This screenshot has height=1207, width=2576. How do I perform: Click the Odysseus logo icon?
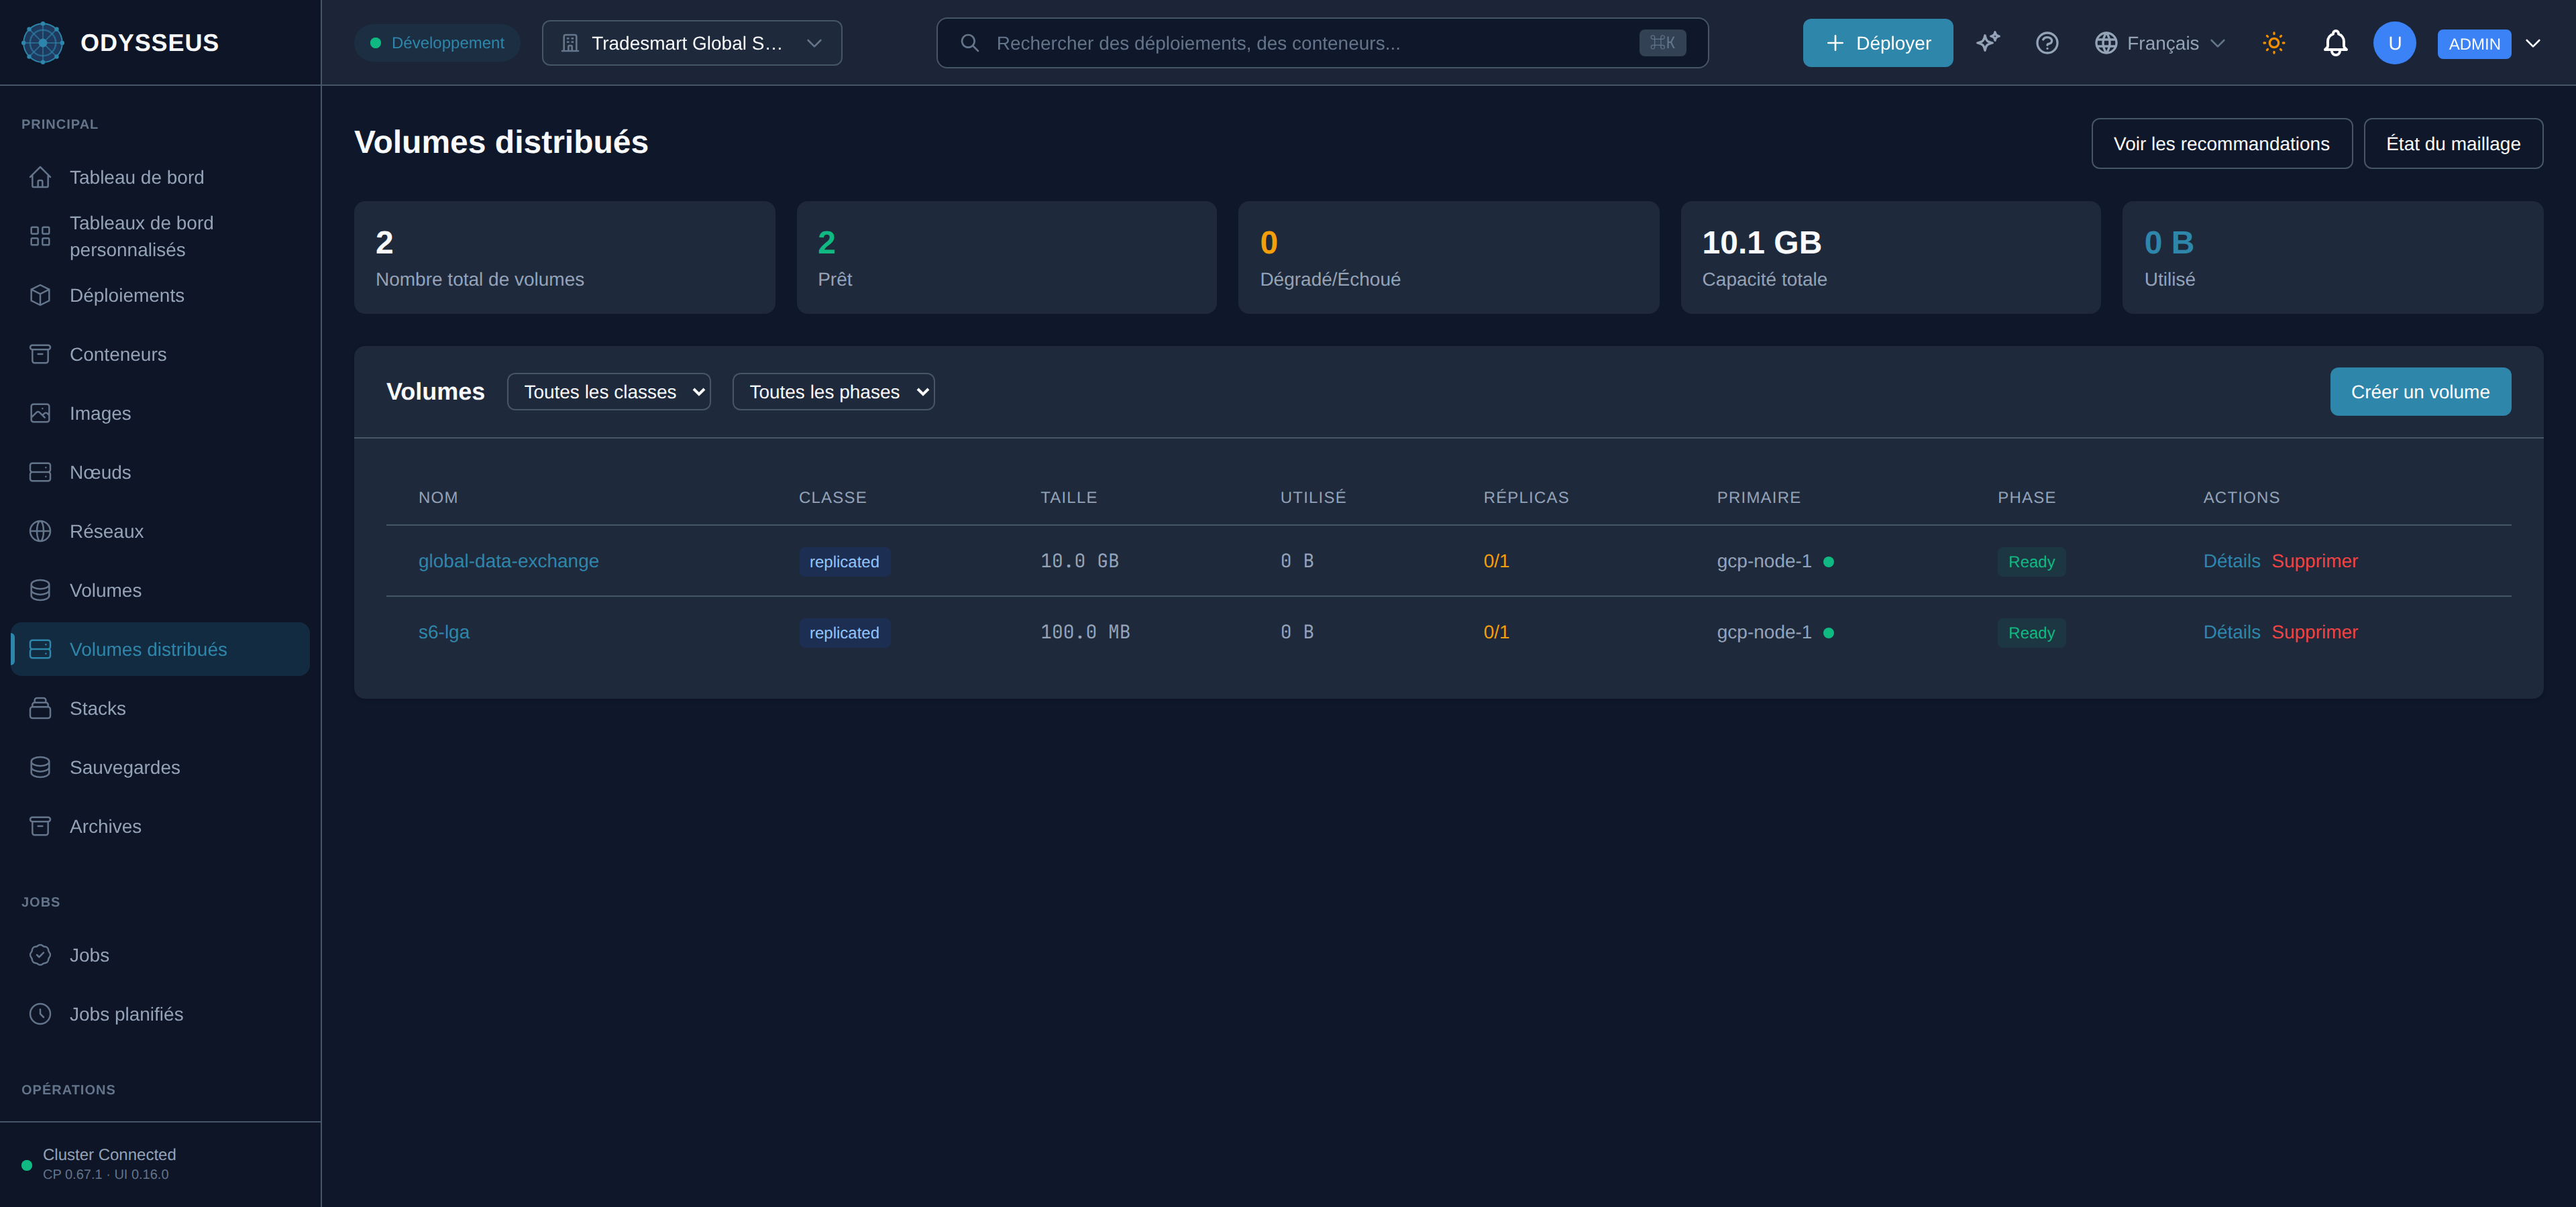click(x=42, y=43)
